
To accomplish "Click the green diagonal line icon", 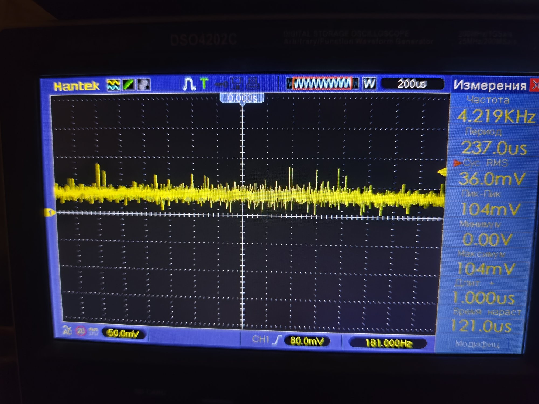I will click(129, 85).
